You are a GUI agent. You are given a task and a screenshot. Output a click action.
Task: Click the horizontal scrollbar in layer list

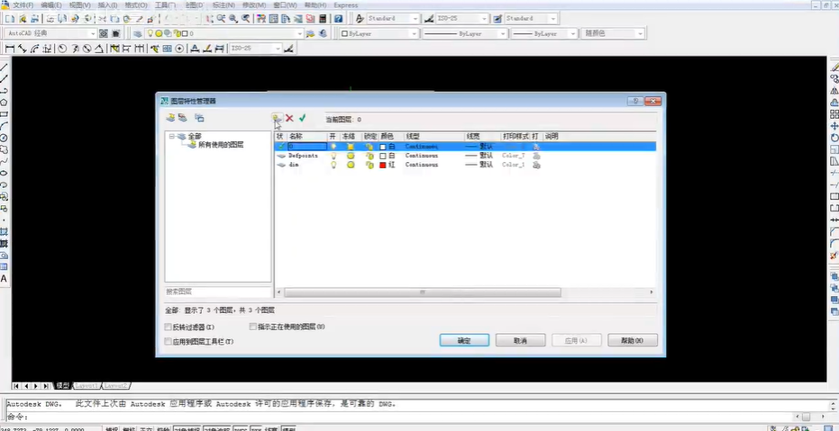[x=422, y=292]
